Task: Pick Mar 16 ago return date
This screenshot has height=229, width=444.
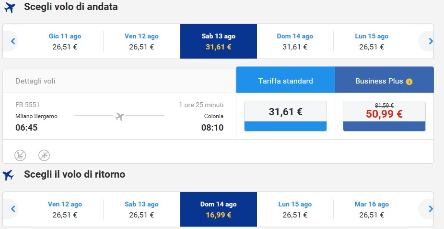Action: coord(372,209)
